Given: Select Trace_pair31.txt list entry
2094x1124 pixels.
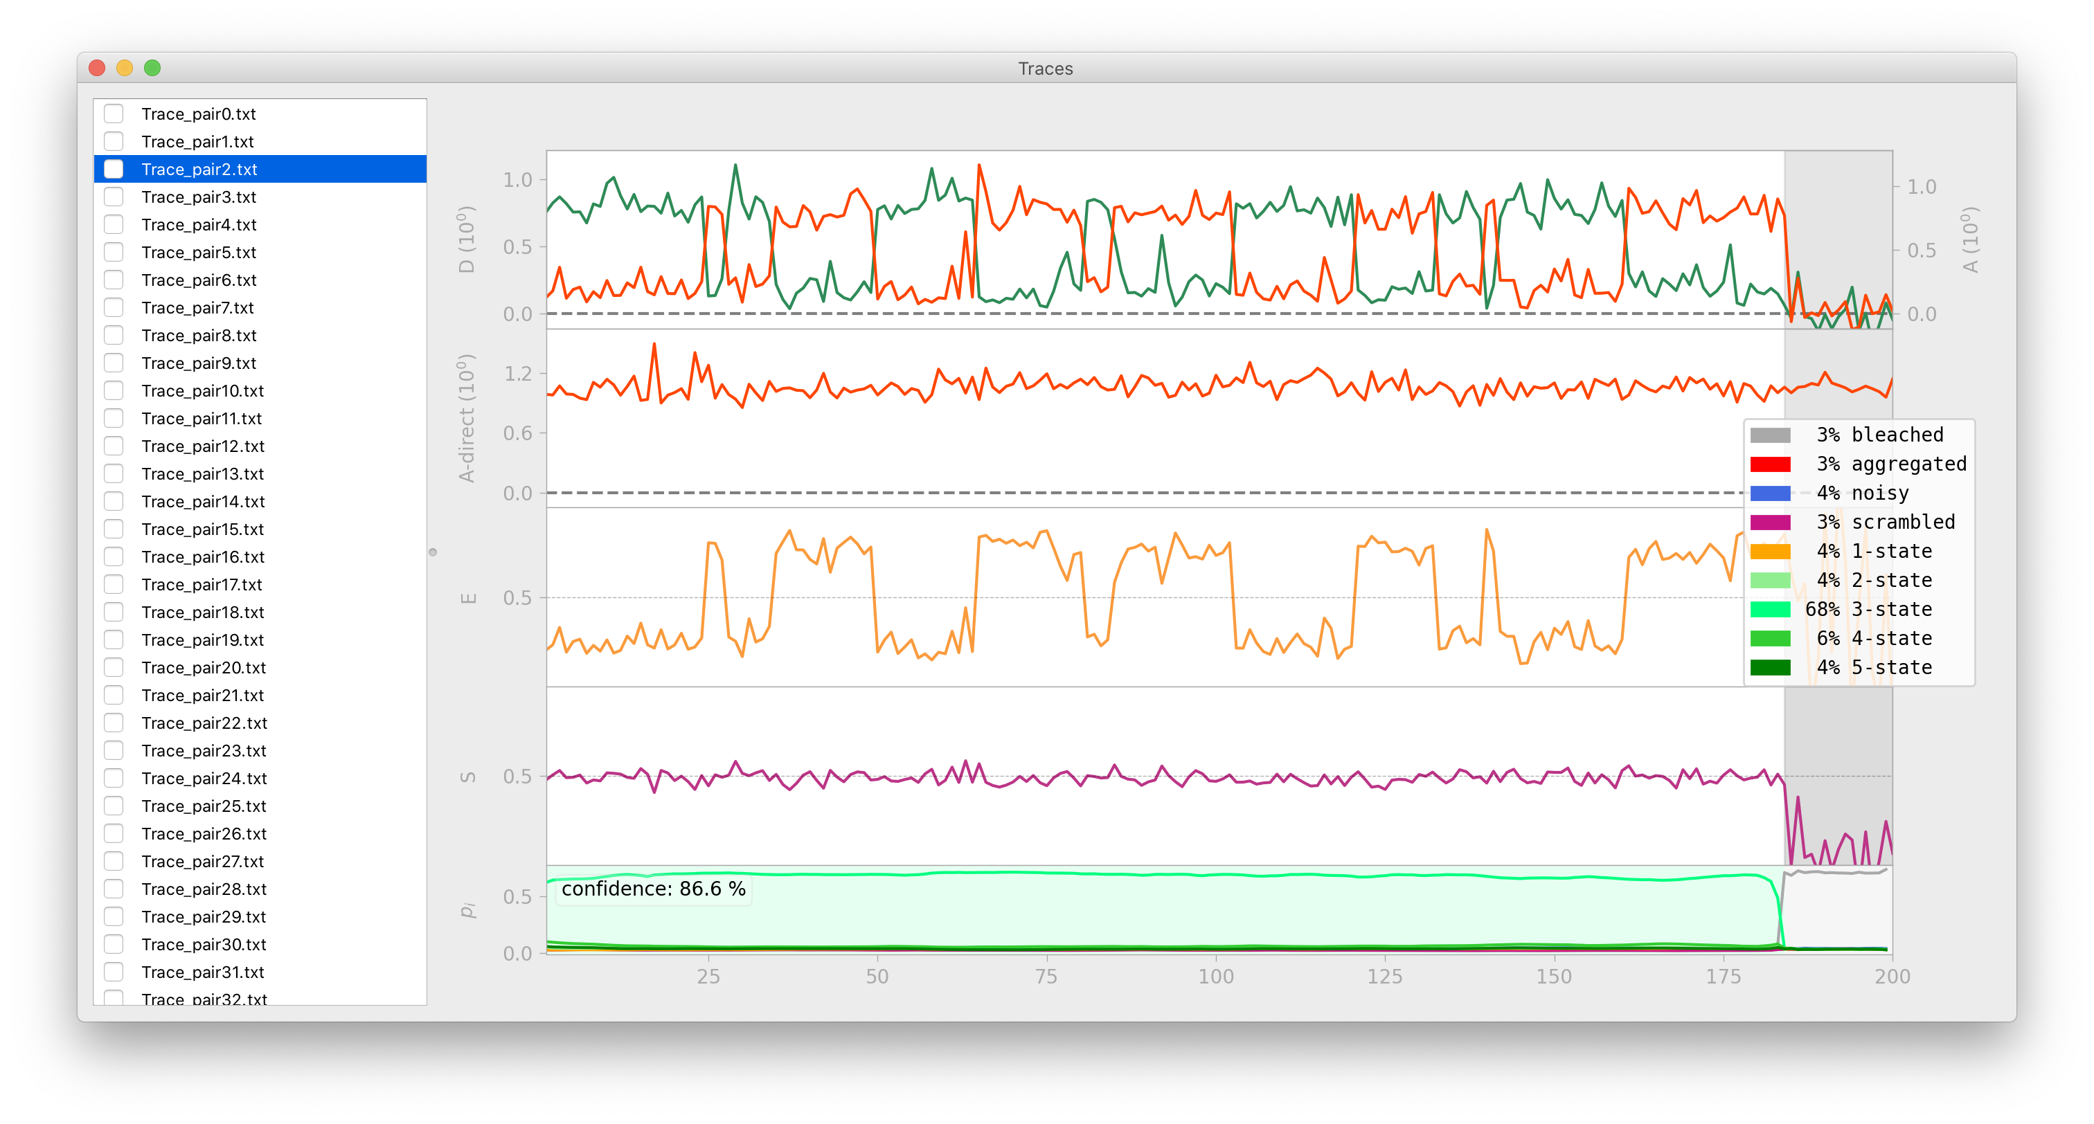Looking at the screenshot, I should click(x=202, y=972).
